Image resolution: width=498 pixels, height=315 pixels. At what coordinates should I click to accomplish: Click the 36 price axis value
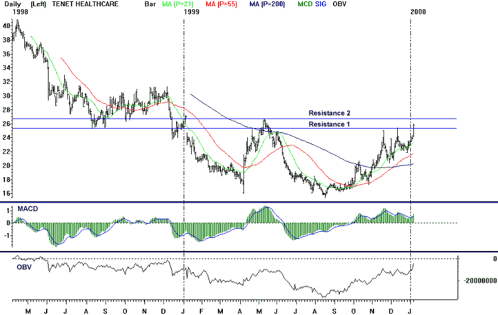6,54
